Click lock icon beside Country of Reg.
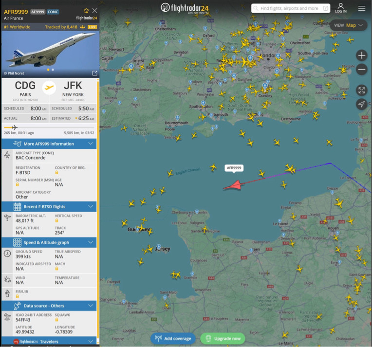Viewport: 372px width, 347px height. click(x=56, y=172)
